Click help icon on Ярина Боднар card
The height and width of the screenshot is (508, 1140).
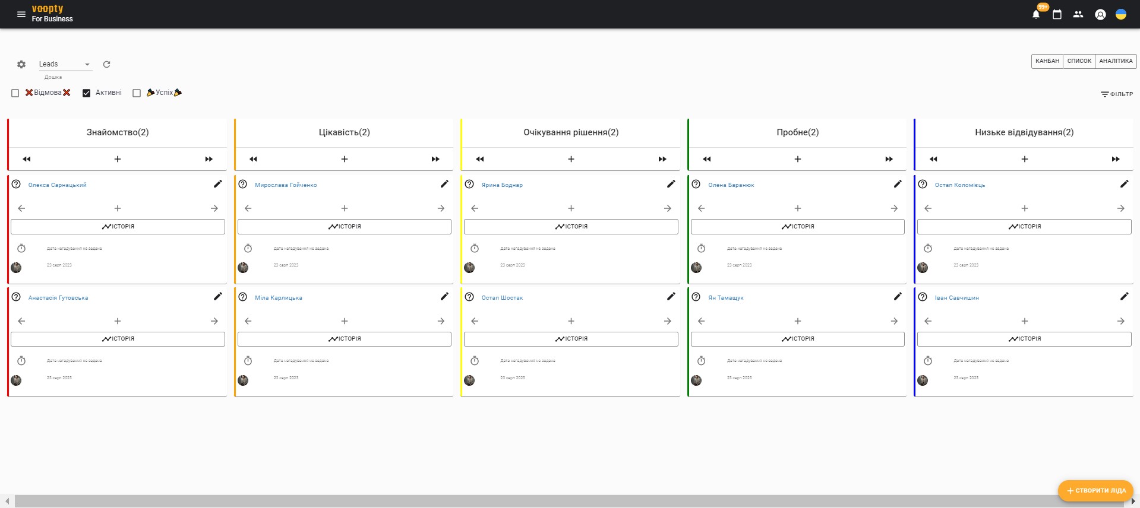pos(469,185)
